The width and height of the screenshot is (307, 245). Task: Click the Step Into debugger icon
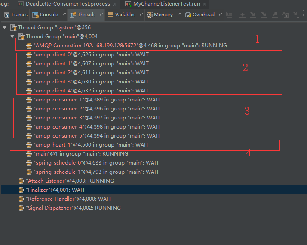[x=253, y=15]
